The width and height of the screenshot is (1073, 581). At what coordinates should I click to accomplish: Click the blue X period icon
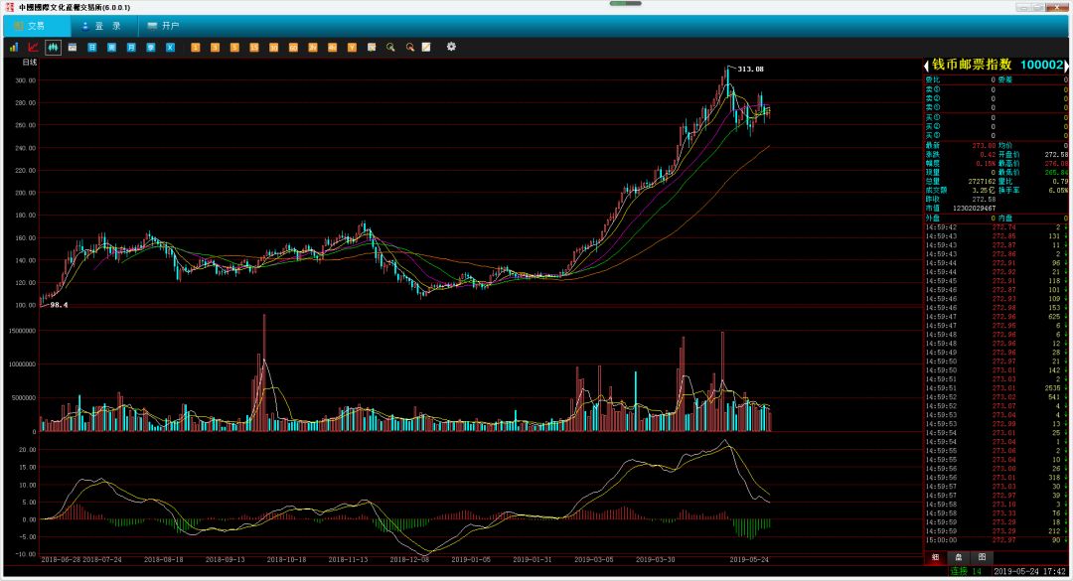[x=171, y=48]
